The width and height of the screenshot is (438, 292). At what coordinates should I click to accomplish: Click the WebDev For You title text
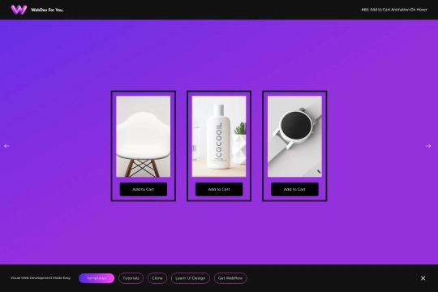point(47,10)
